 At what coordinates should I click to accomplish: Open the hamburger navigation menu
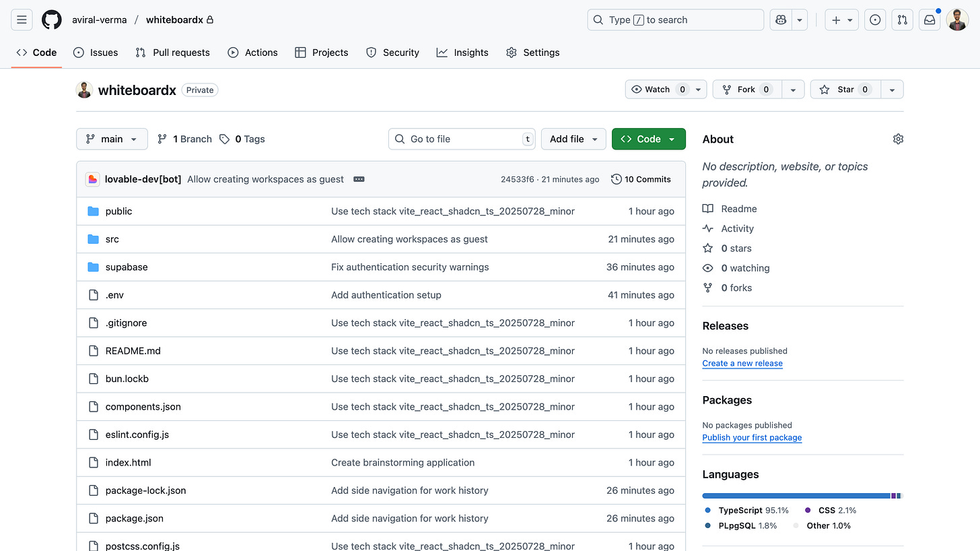coord(22,20)
